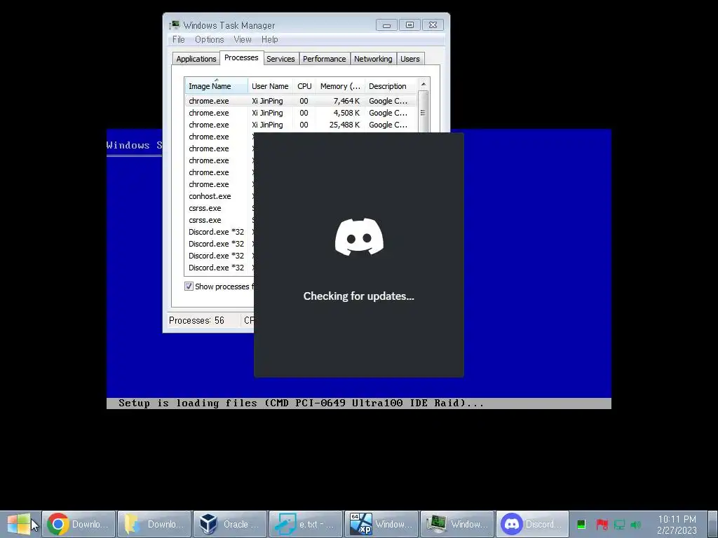The width and height of the screenshot is (718, 538).
Task: Close the Task Manager window
Action: click(433, 25)
